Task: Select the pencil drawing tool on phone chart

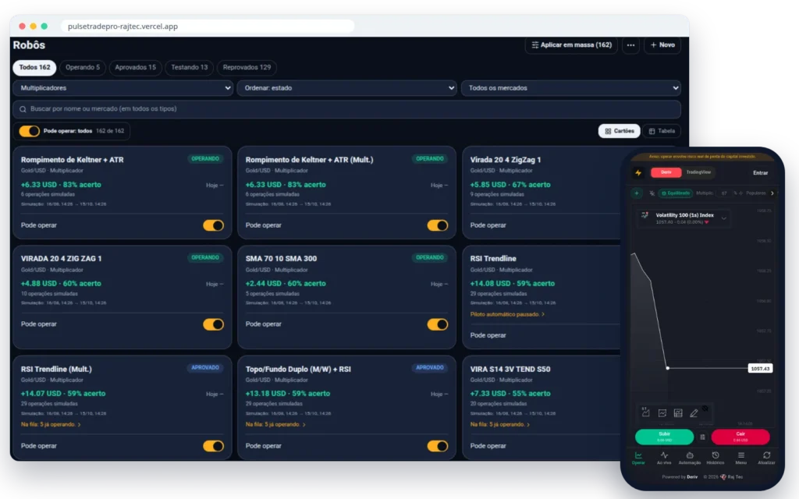Action: click(x=694, y=413)
